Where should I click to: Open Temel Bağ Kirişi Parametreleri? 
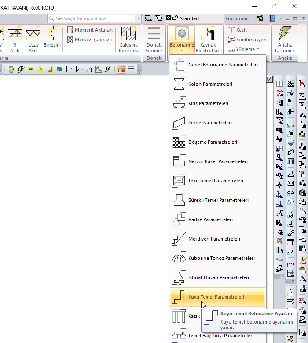coord(218,336)
